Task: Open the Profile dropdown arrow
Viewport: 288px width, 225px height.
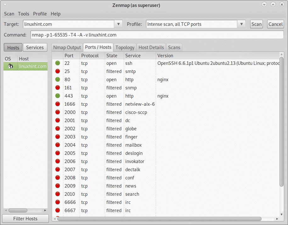Action: click(241, 24)
